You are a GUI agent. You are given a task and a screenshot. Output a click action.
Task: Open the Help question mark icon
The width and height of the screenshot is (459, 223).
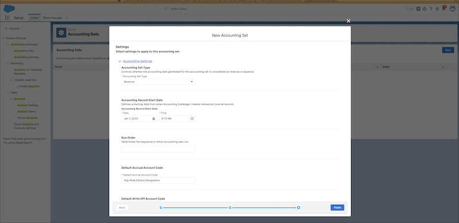431,9
